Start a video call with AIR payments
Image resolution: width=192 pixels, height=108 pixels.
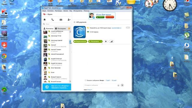(x=80, y=41)
